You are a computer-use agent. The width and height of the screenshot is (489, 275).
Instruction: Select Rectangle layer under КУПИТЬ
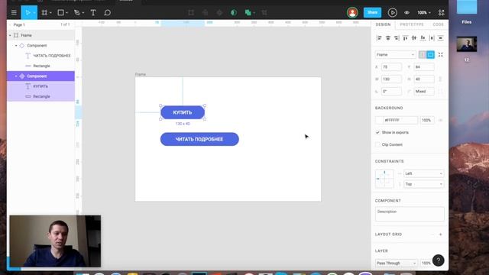[40, 97]
